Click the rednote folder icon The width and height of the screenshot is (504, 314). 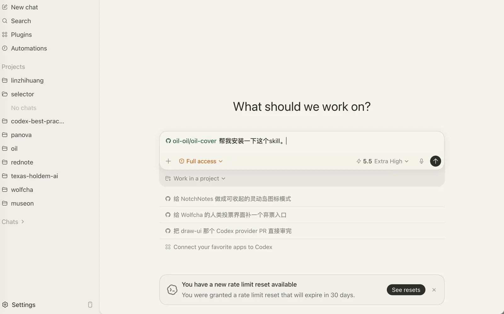[5, 162]
